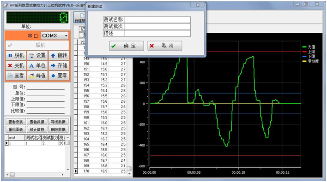Confirm new test with 确定 button
This screenshot has width=327, height=182.
[x=127, y=46]
